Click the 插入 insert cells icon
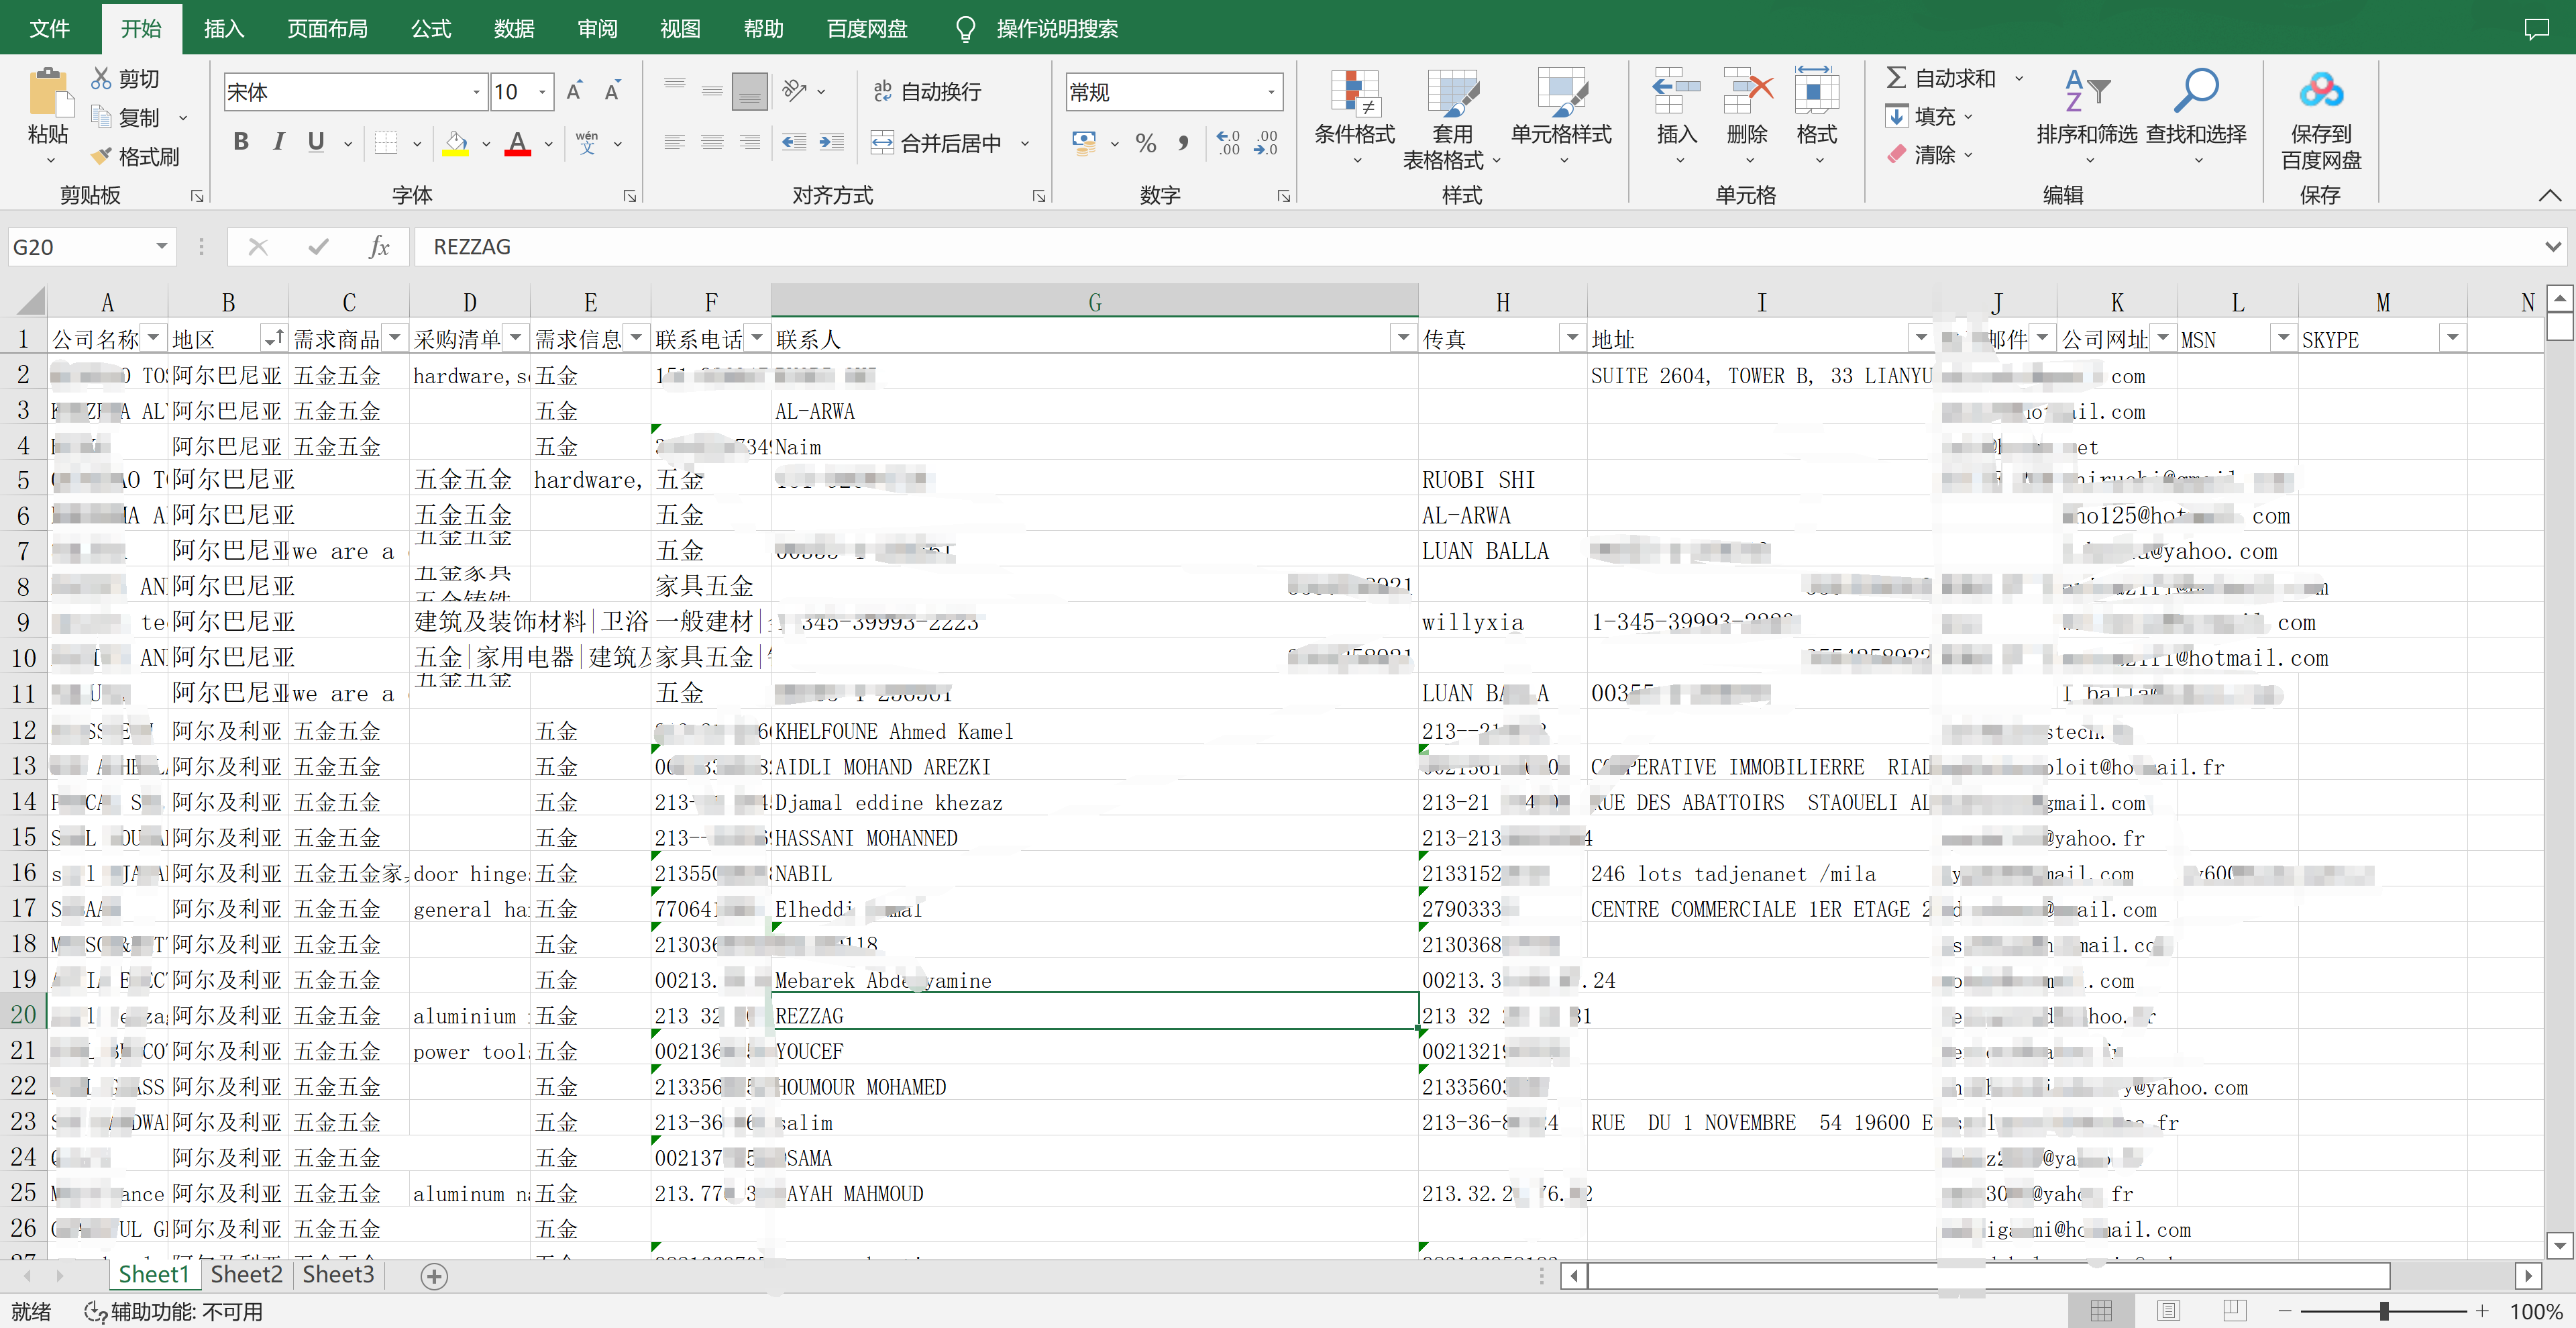Image resolution: width=2576 pixels, height=1328 pixels. click(x=1677, y=92)
